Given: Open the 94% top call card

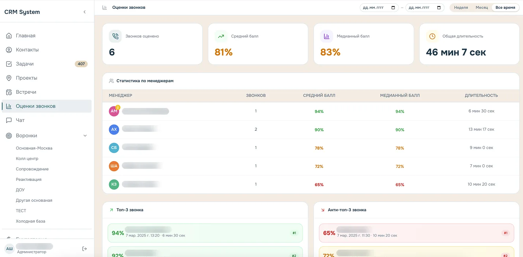Looking at the screenshot, I should [x=205, y=233].
